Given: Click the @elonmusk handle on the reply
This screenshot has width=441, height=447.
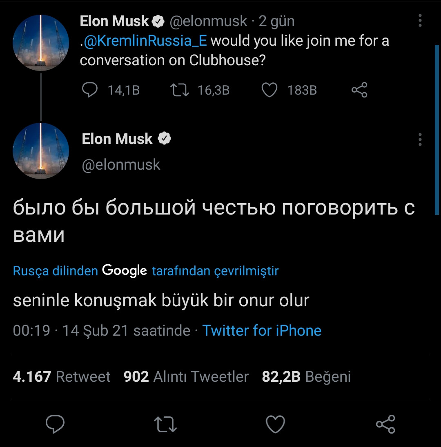Looking at the screenshot, I should 121,164.
